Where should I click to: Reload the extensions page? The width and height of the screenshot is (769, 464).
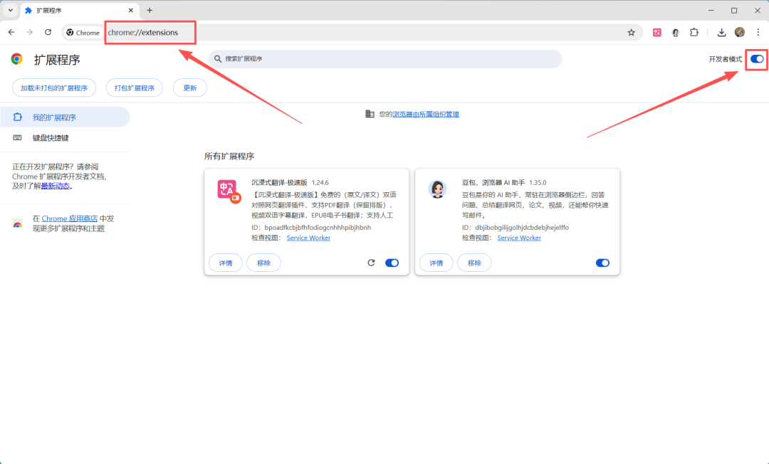(x=48, y=32)
